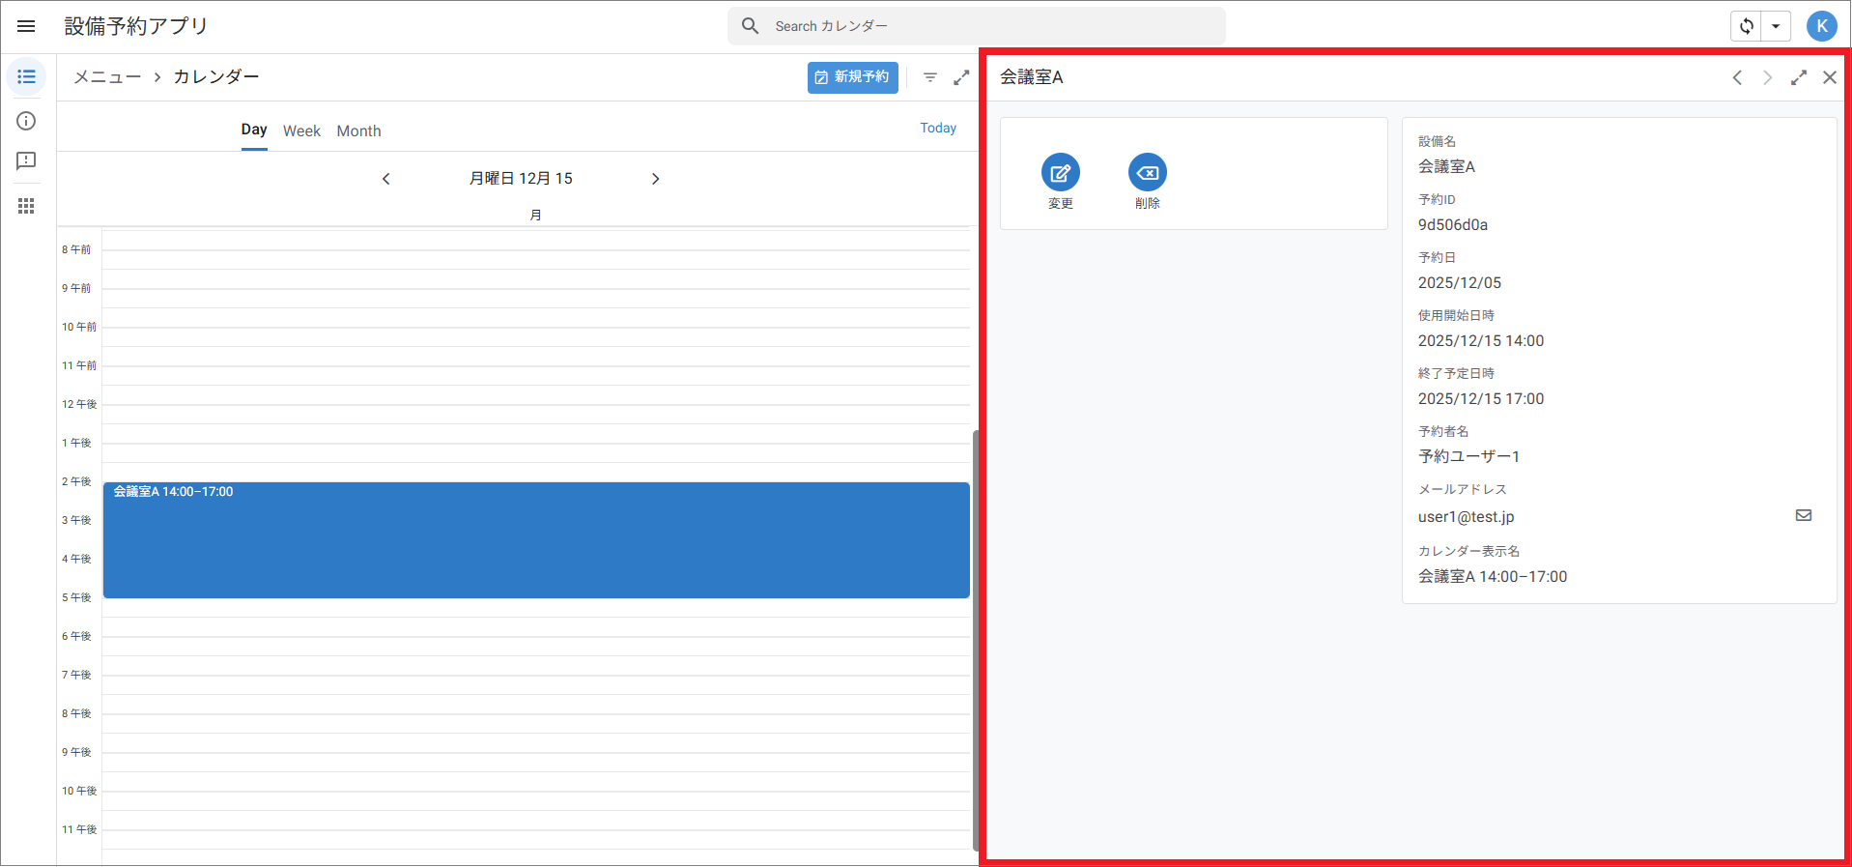This screenshot has height=867, width=1852.
Task: Switch to the Week tab
Action: point(301,130)
